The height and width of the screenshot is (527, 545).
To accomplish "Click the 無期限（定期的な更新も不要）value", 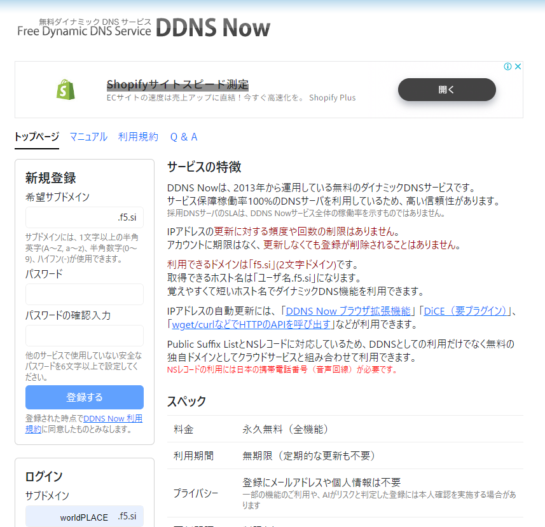I will [x=308, y=456].
